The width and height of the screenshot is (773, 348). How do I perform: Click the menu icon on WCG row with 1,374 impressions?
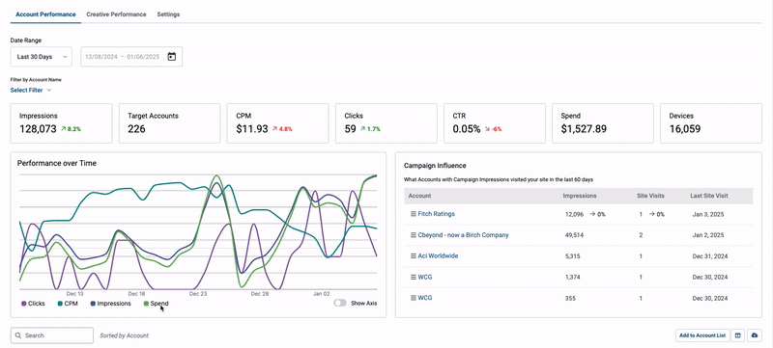click(x=414, y=278)
